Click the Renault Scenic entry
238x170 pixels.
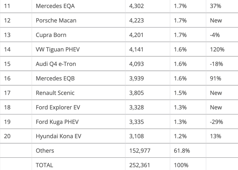pyautogui.click(x=55, y=93)
